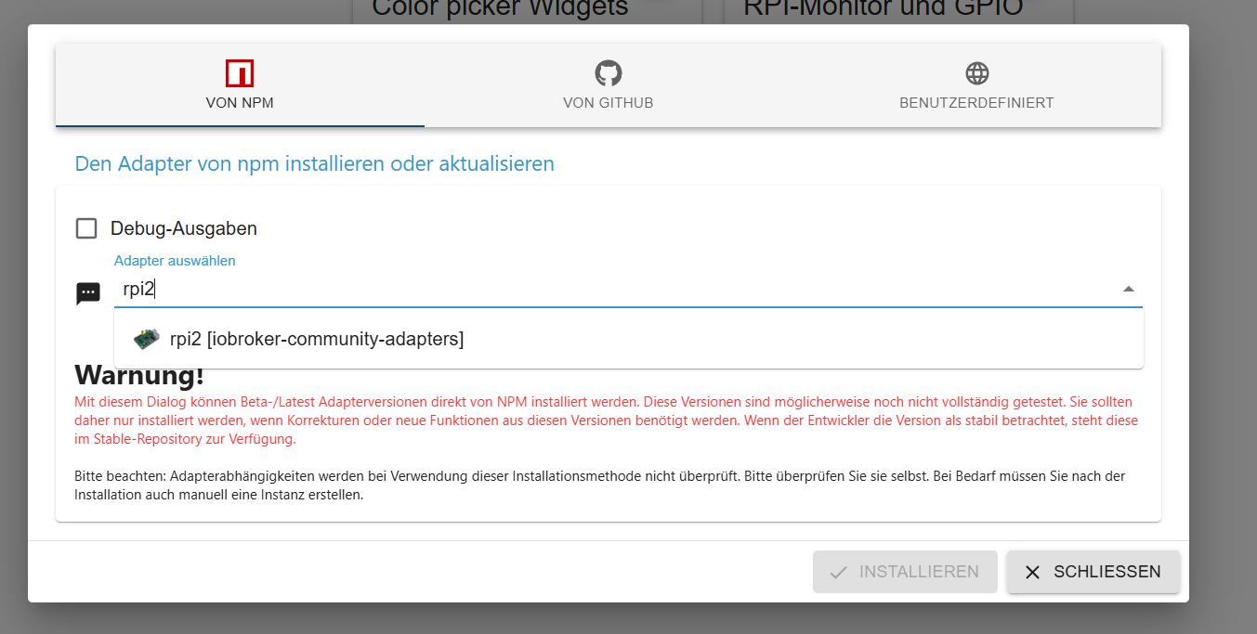
Task: Click the chat bubble icon beside adapter field
Action: tap(88, 293)
